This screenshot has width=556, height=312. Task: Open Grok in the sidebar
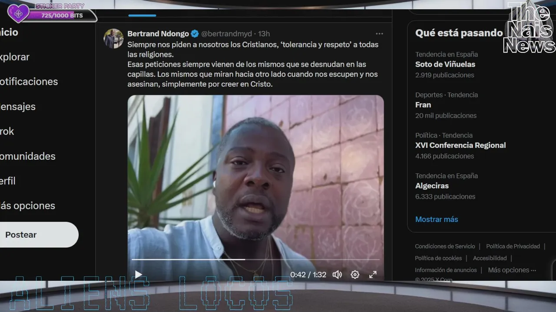7,131
